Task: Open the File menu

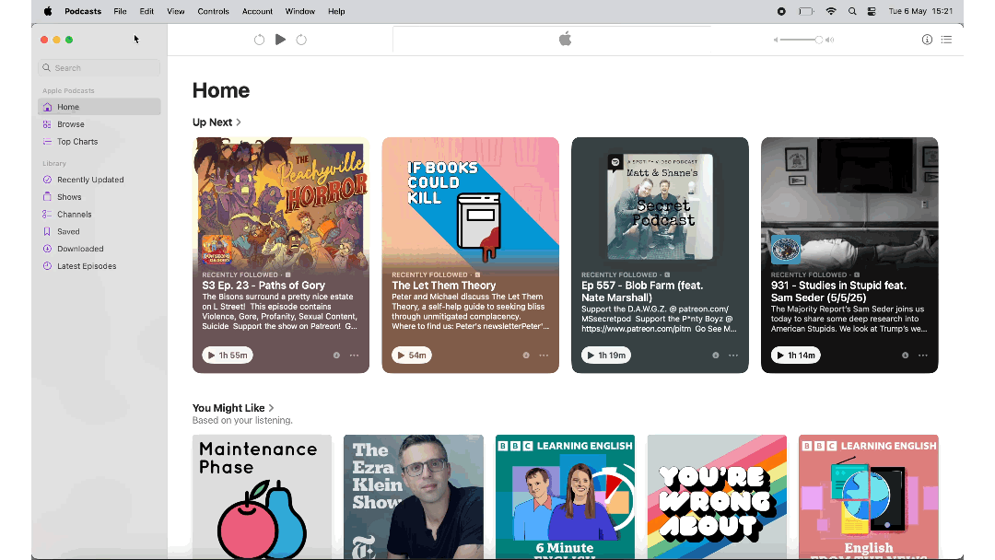Action: tap(120, 11)
